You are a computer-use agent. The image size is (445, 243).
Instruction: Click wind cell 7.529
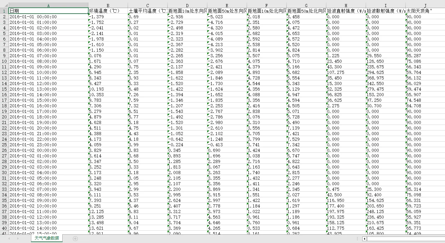(x=306, y=139)
